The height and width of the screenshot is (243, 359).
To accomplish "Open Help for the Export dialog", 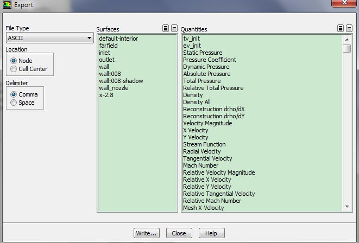I will (211, 233).
